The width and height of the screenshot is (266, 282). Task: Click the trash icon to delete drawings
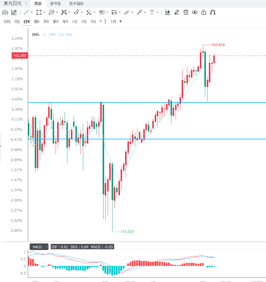pos(186,12)
